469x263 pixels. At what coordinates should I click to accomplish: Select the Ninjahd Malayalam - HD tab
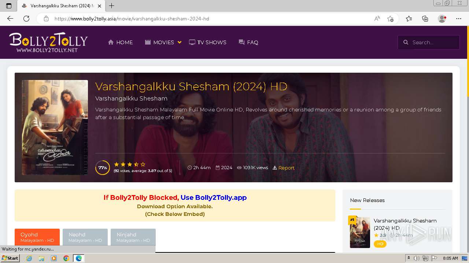tap(133, 237)
